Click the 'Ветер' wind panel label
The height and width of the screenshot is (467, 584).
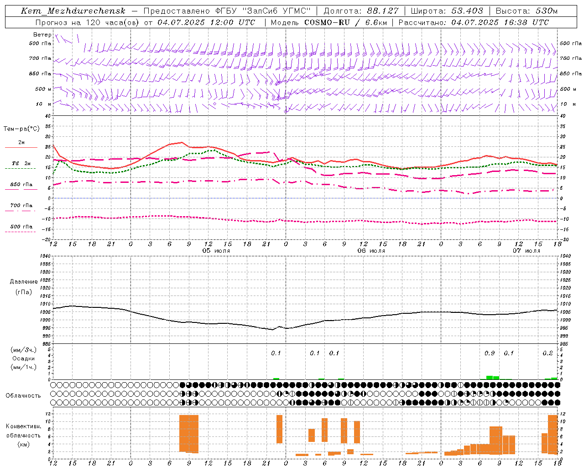(x=42, y=35)
